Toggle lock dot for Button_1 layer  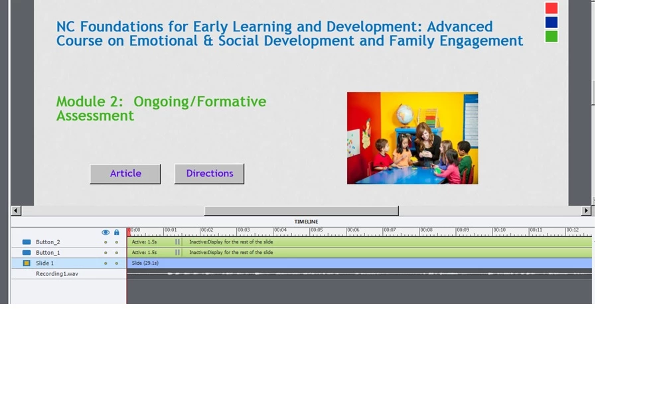(117, 253)
